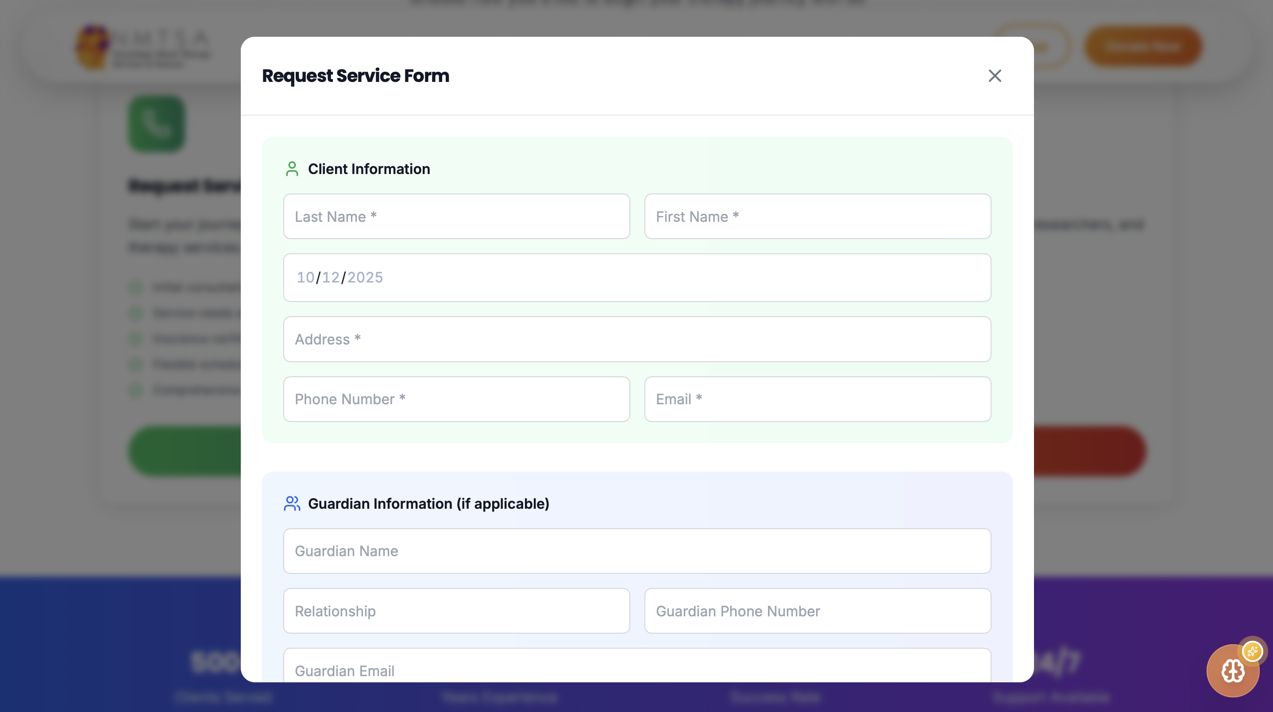Click the Guardian Phone Number field
The image size is (1273, 712).
click(818, 611)
